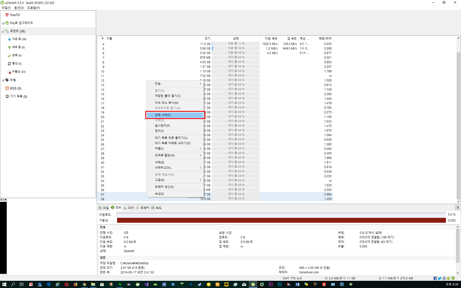Choose 정지(T) in context menu

175,131
